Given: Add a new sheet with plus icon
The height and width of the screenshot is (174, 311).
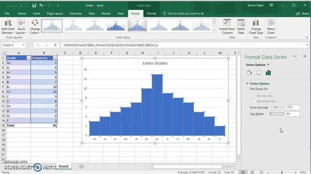Looking at the screenshot, I should [x=81, y=166].
